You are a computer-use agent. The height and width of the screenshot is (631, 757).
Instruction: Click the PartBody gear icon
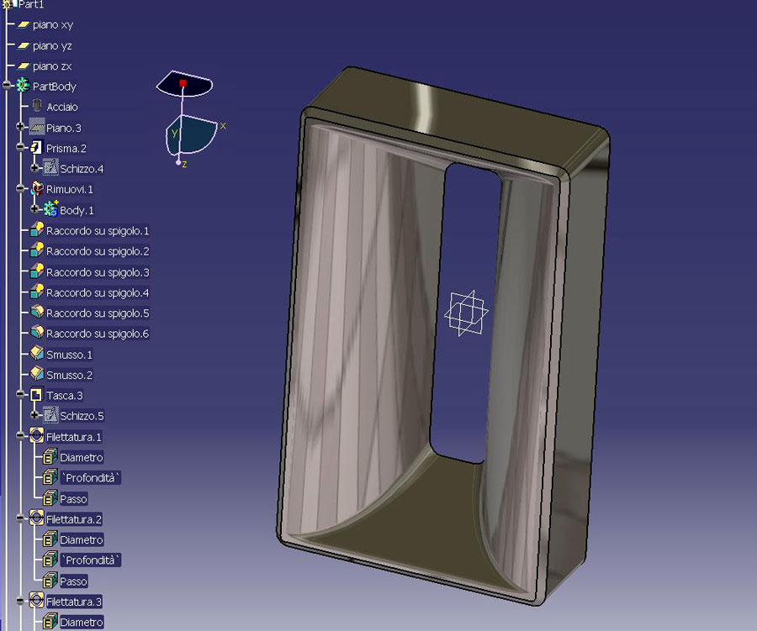[23, 86]
